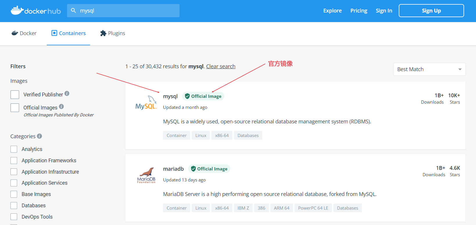
Task: Click the Linux tag on mariadb card
Action: [201, 208]
